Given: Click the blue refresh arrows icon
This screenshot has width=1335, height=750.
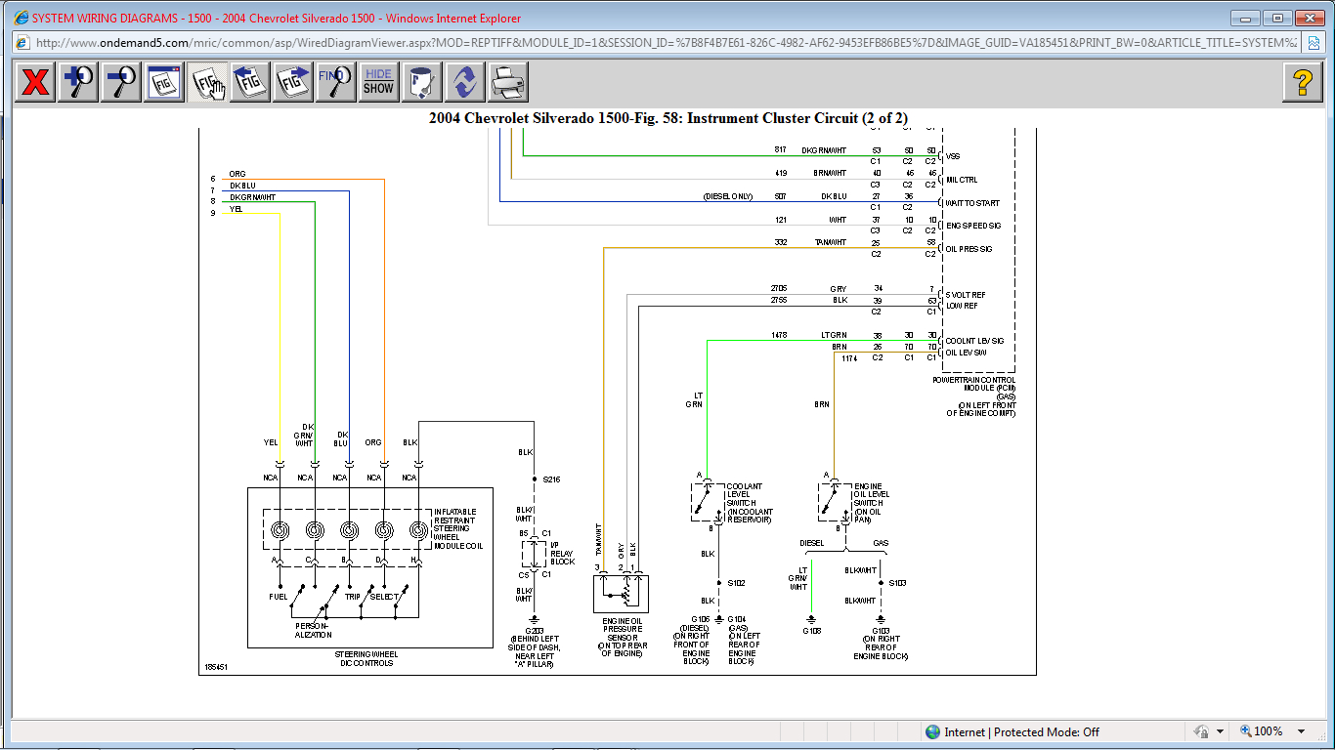Looking at the screenshot, I should pyautogui.click(x=465, y=82).
